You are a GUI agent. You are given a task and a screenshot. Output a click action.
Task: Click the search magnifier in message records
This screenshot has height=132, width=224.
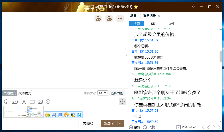point(145,127)
